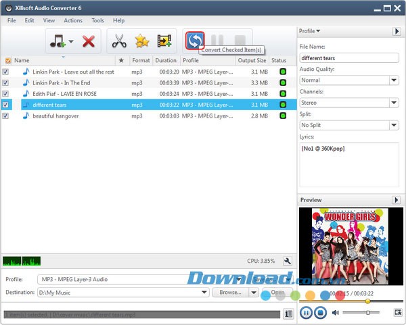406x325 pixels.
Task: Expand the Split dropdown
Action: point(394,125)
